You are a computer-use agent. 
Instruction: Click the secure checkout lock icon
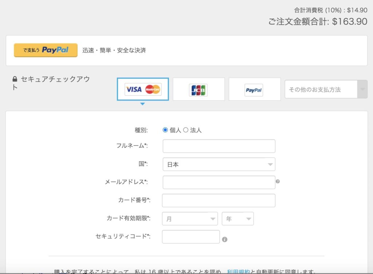pos(15,79)
